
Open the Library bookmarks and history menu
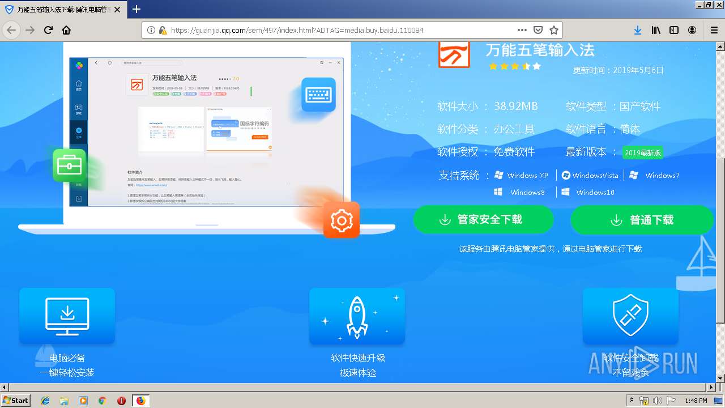point(656,30)
